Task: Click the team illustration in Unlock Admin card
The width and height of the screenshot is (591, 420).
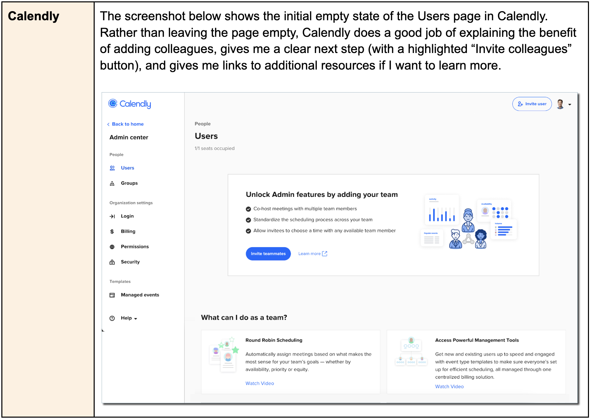Action: pos(469,222)
